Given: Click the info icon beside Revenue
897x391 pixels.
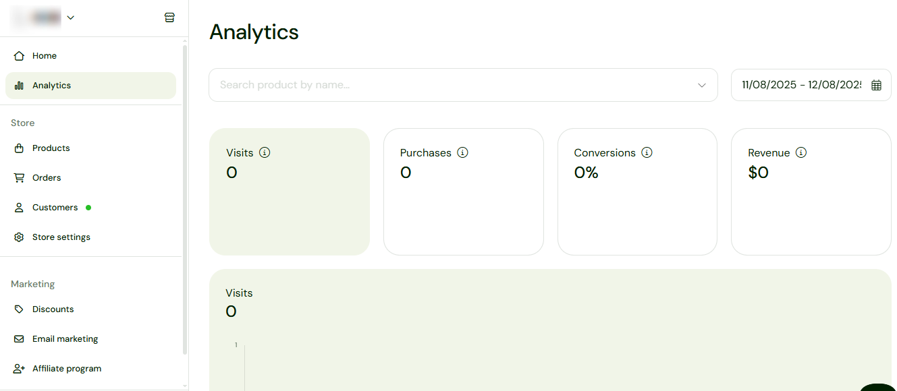Looking at the screenshot, I should click(801, 152).
